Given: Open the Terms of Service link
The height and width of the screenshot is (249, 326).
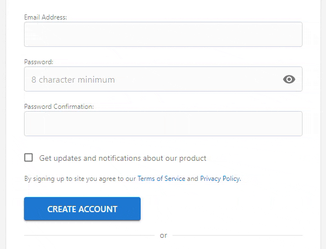Looking at the screenshot, I should tap(161, 179).
